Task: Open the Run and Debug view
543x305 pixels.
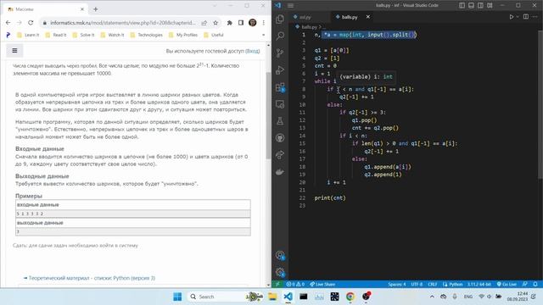Action: click(x=280, y=69)
